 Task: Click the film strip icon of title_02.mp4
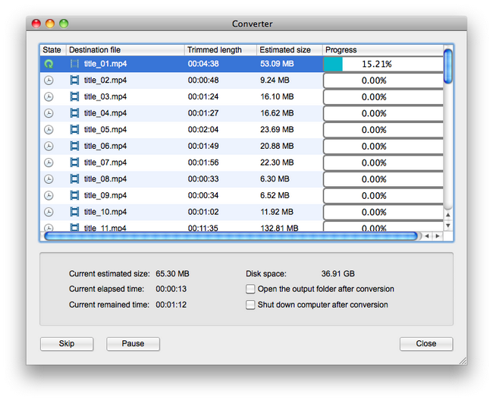pyautogui.click(x=74, y=81)
